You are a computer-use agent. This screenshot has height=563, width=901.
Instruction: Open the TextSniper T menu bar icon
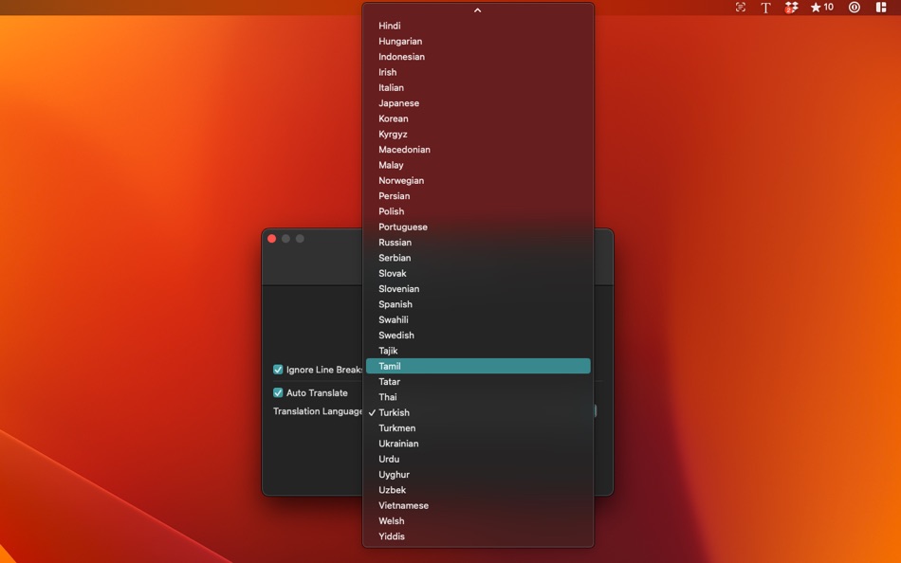click(765, 8)
